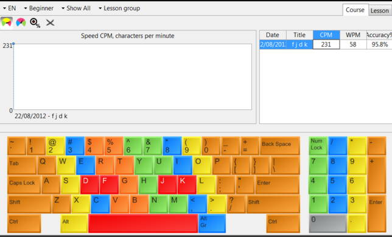392x237 pixels.
Task: Select the title cell 'f j d k'
Action: [x=299, y=44]
